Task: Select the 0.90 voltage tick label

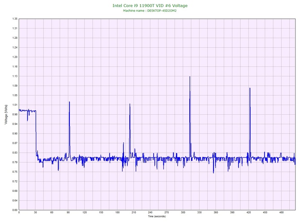Action: pyautogui.click(x=15, y=133)
